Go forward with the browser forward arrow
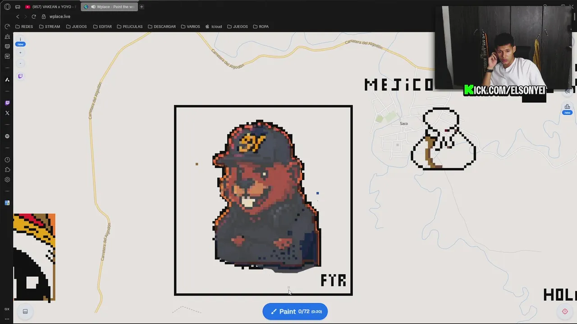Viewport: 577px width, 324px height. [x=25, y=17]
